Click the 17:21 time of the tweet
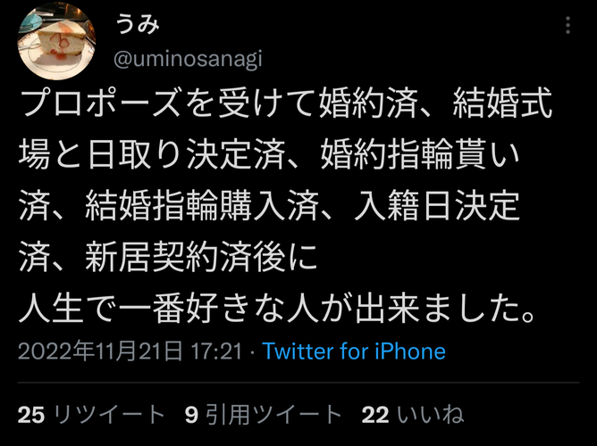This screenshot has height=446, width=597. point(216,351)
